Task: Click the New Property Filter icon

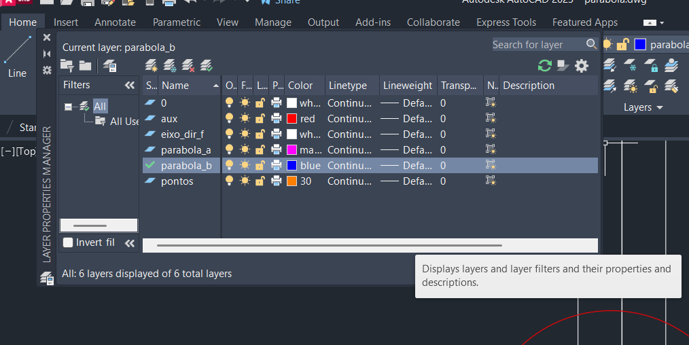Action: [67, 66]
